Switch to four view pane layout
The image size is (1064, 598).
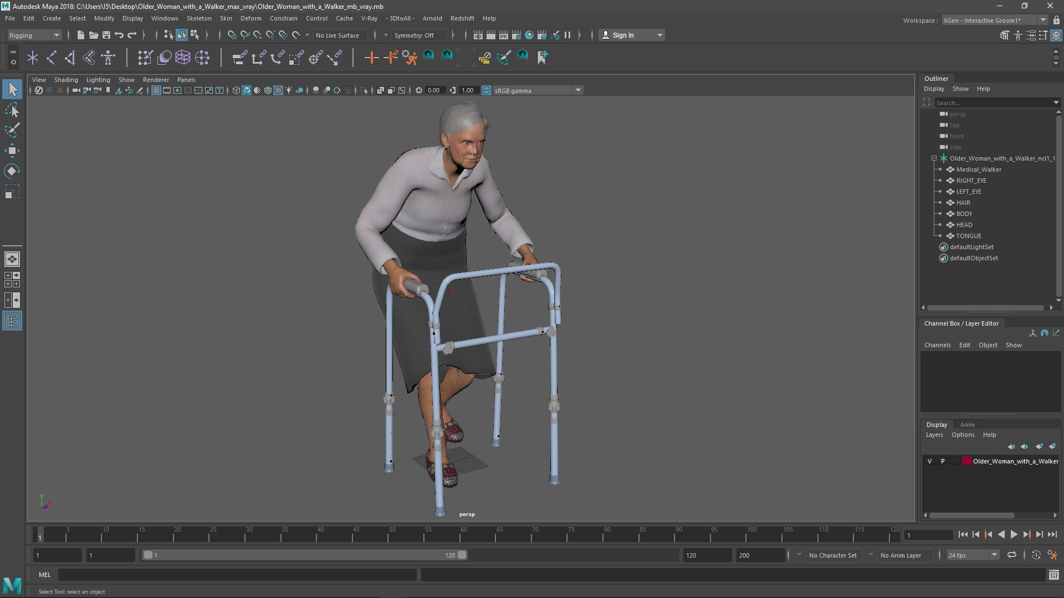tap(12, 280)
